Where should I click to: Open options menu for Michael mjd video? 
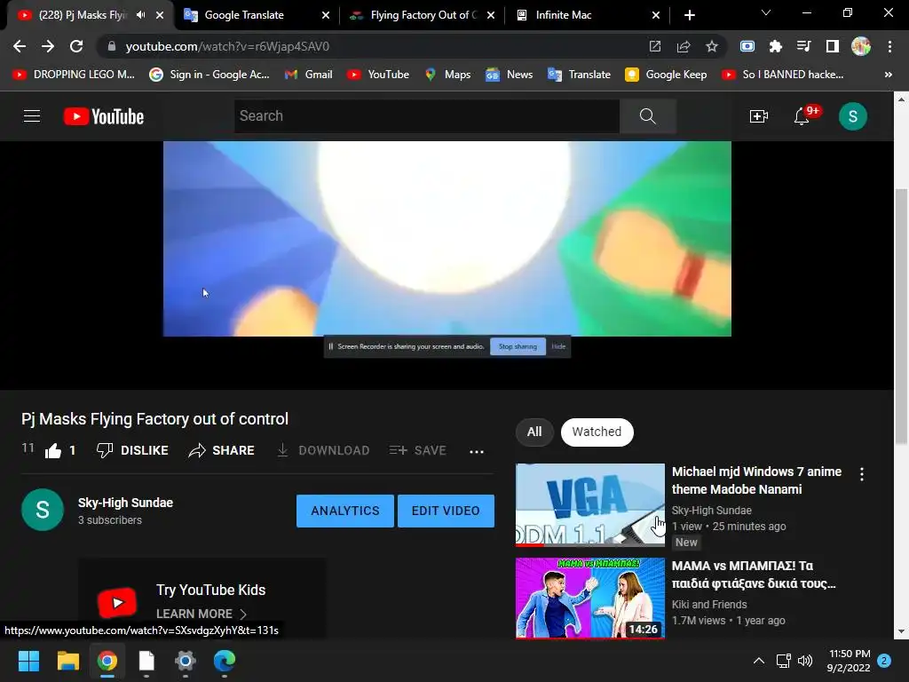862,474
